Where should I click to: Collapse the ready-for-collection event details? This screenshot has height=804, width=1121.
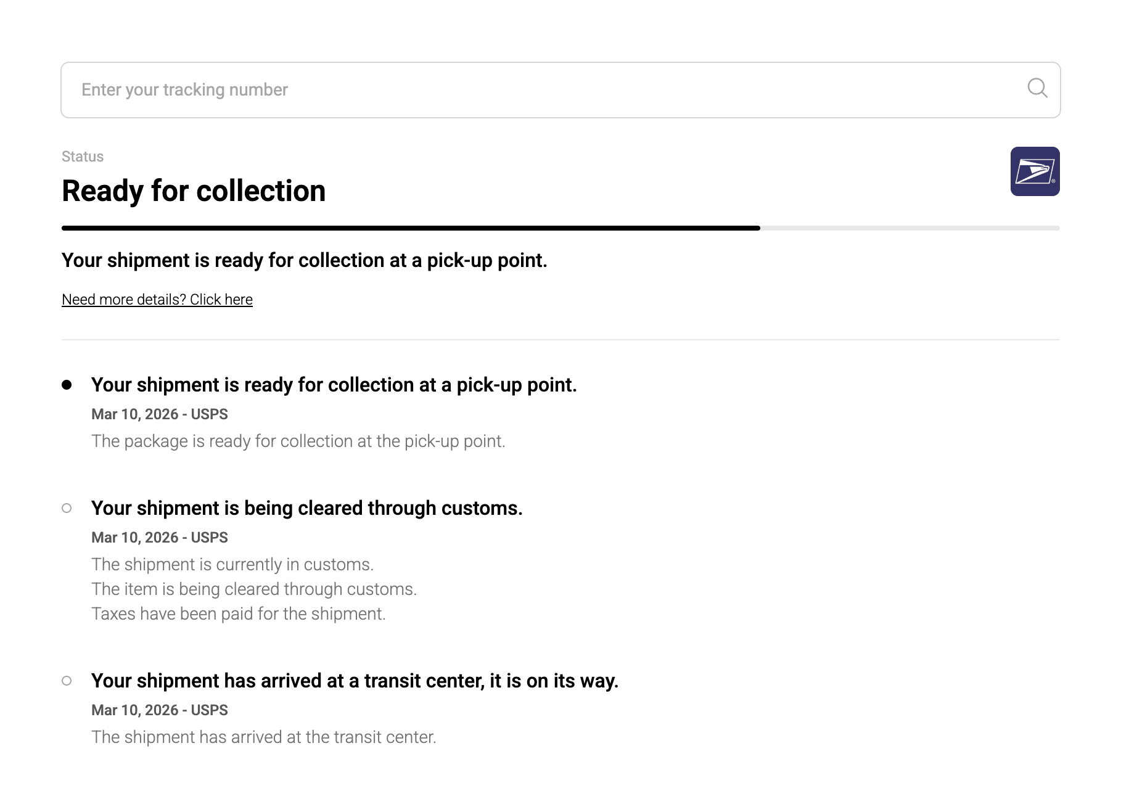click(335, 384)
